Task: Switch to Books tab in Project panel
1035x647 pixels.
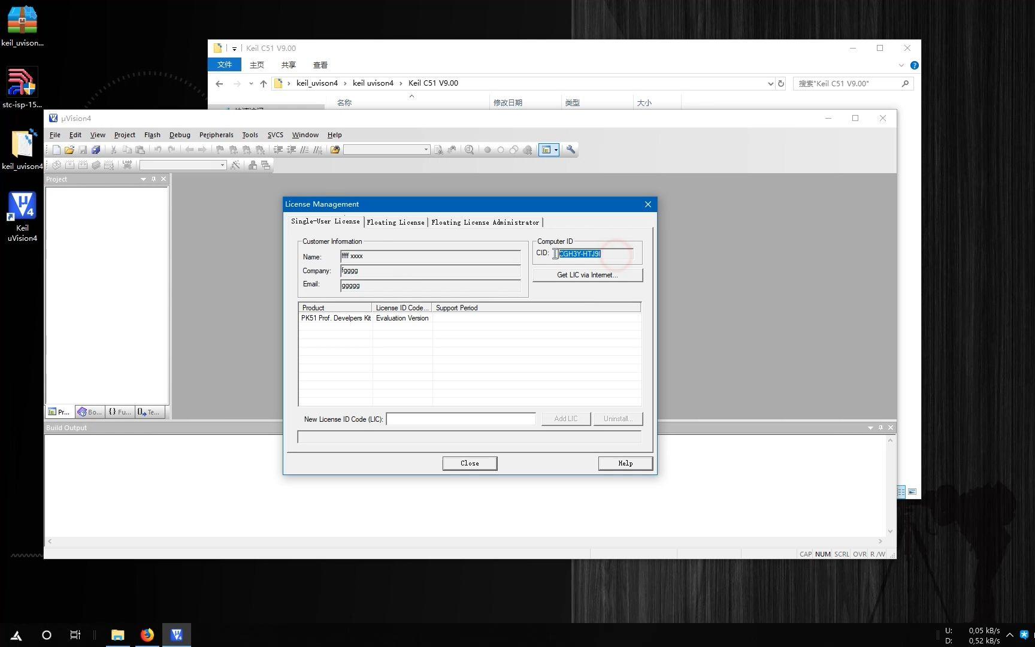Action: pos(90,412)
